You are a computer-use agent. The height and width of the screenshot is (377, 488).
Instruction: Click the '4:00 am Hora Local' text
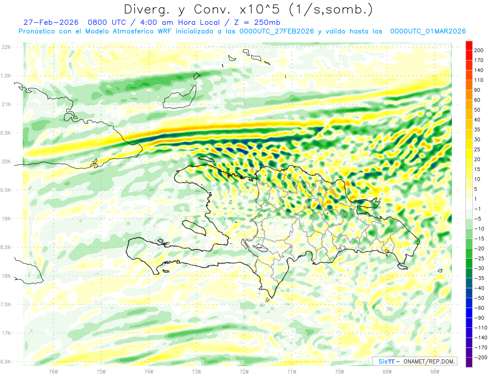tap(180, 22)
